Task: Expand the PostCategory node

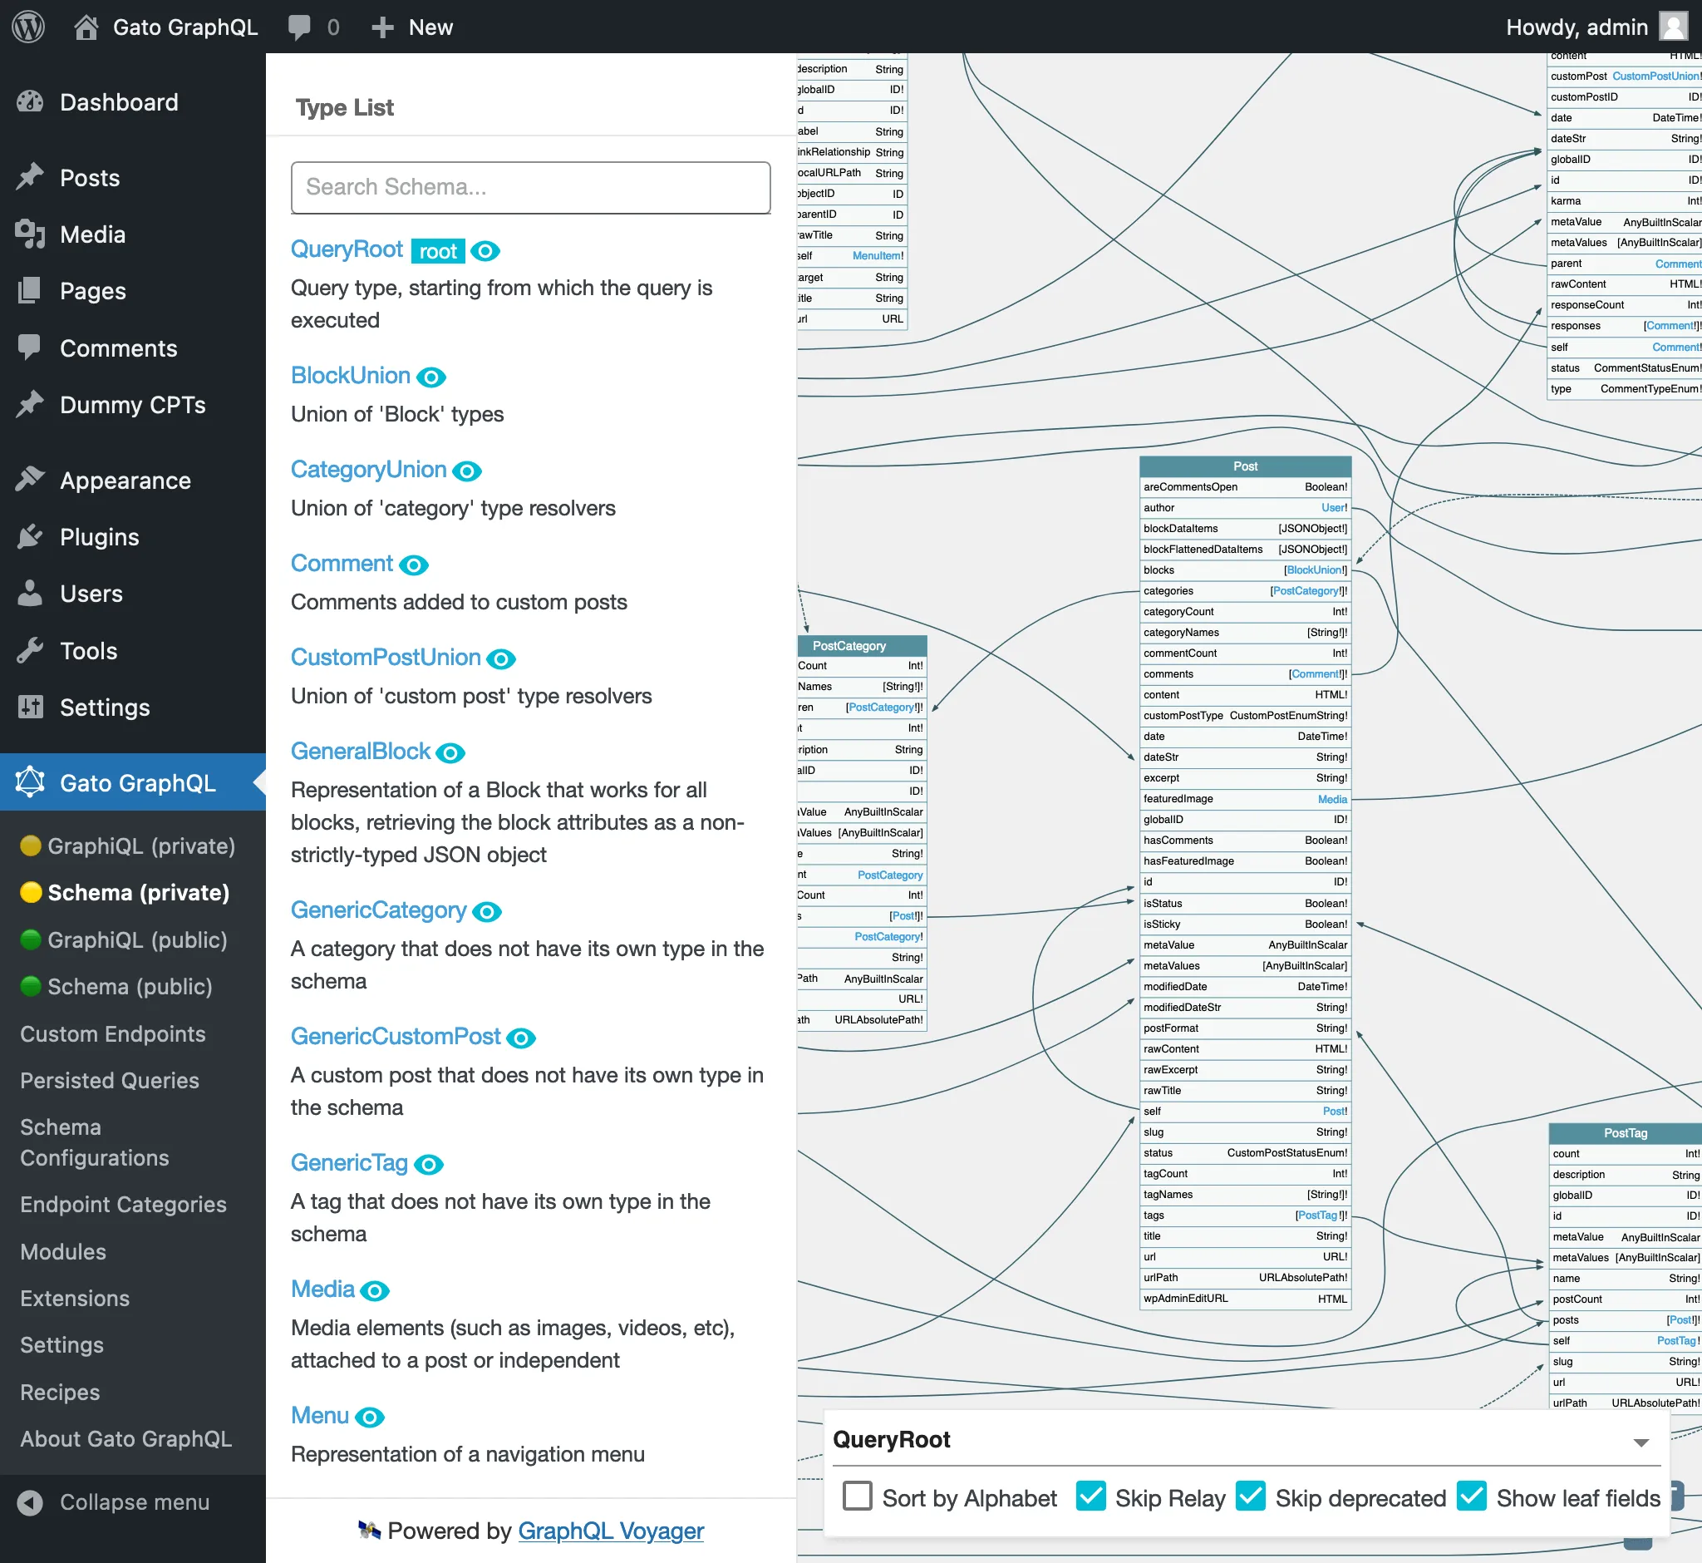Action: pos(853,645)
